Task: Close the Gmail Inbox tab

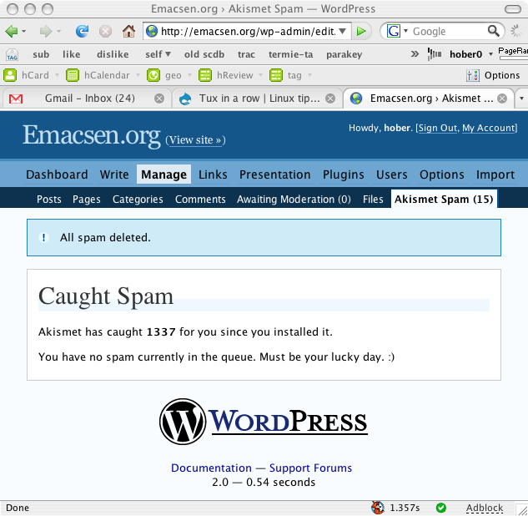Action: click(x=159, y=99)
